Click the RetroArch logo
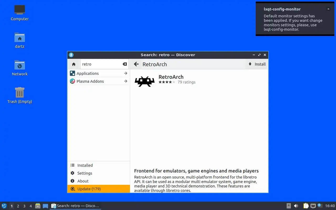 tap(145, 82)
